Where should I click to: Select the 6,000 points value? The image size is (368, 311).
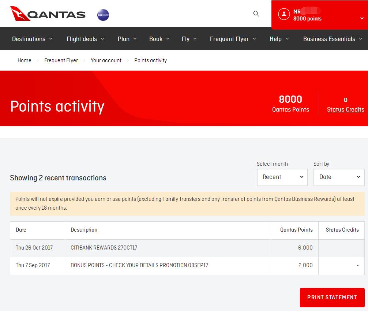tap(305, 248)
